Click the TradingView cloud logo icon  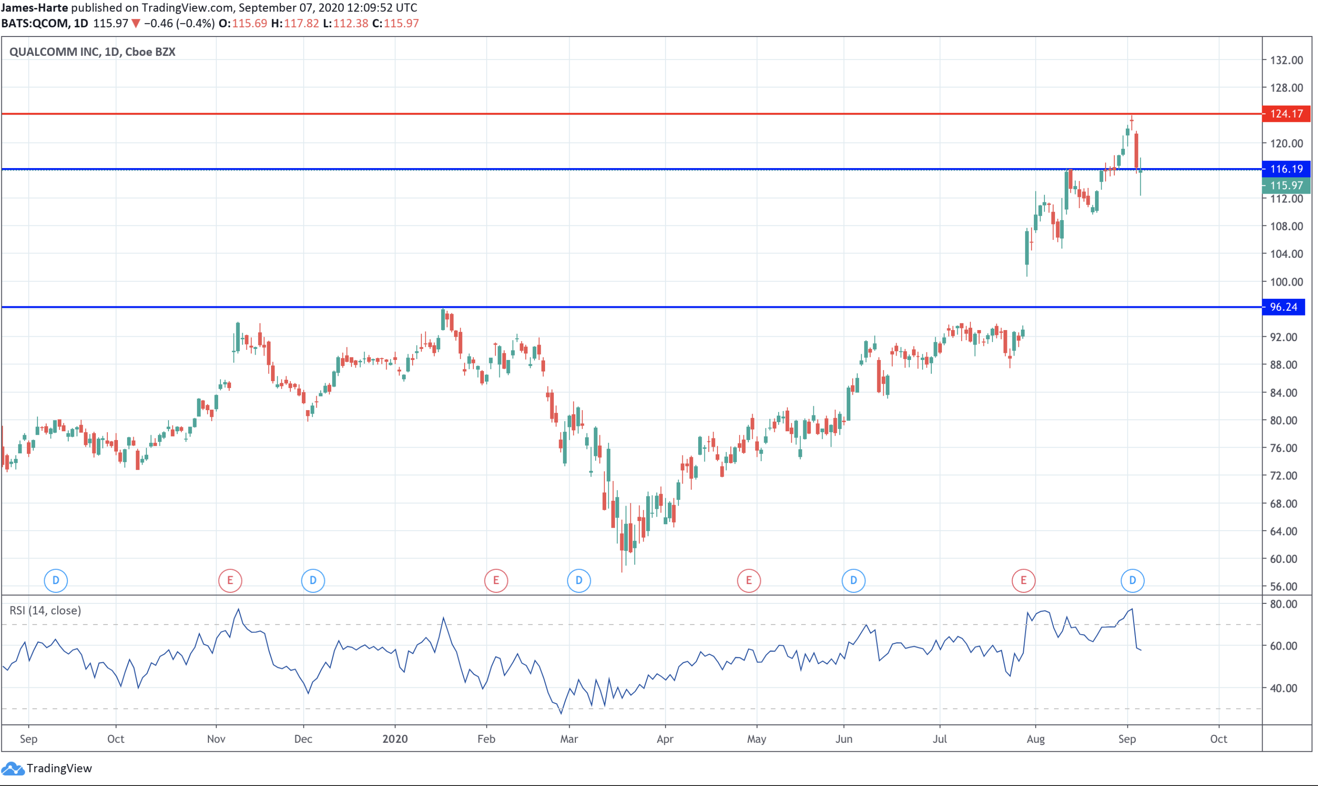pyautogui.click(x=12, y=768)
